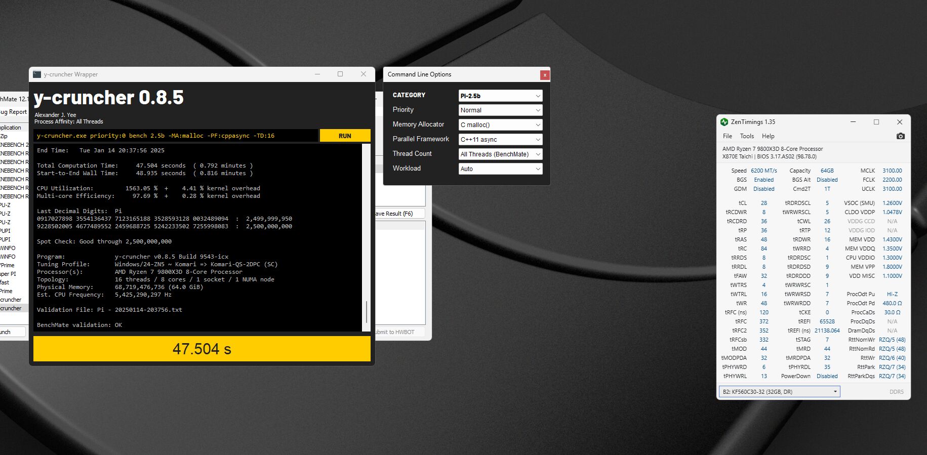927x455 pixels.
Task: Open the Help menu in ZenTimings
Action: (x=768, y=136)
